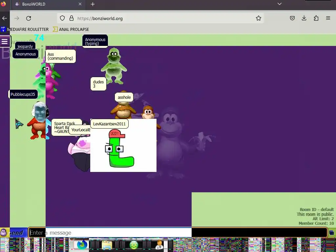
Task: Open the BonziWORLD hamburger menu
Action: [5, 41]
